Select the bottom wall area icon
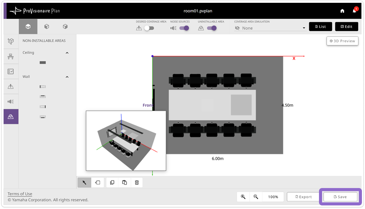This screenshot has width=365, height=209. pyautogui.click(x=43, y=117)
